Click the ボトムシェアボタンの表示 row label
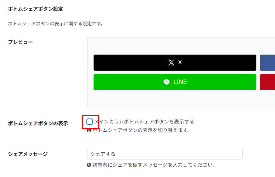275x177 pixels. tap(38, 124)
